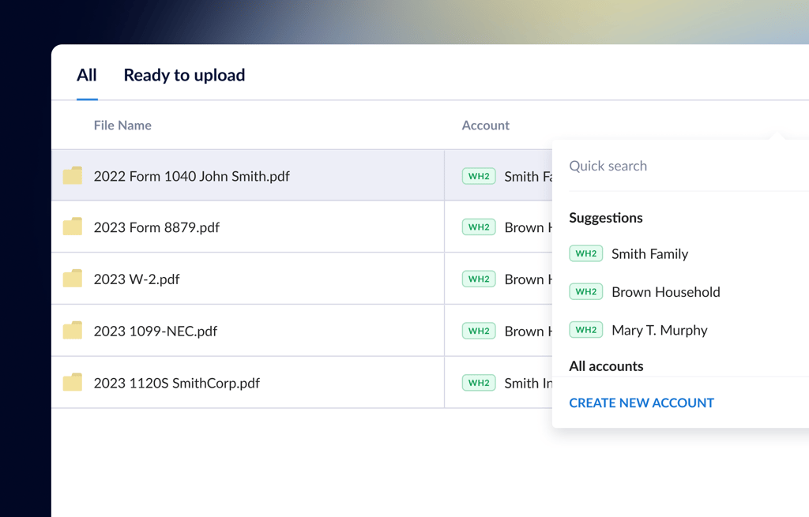
Task: Click folder icon for 2023 1120S SmithCorp.pdf
Action: click(73, 383)
